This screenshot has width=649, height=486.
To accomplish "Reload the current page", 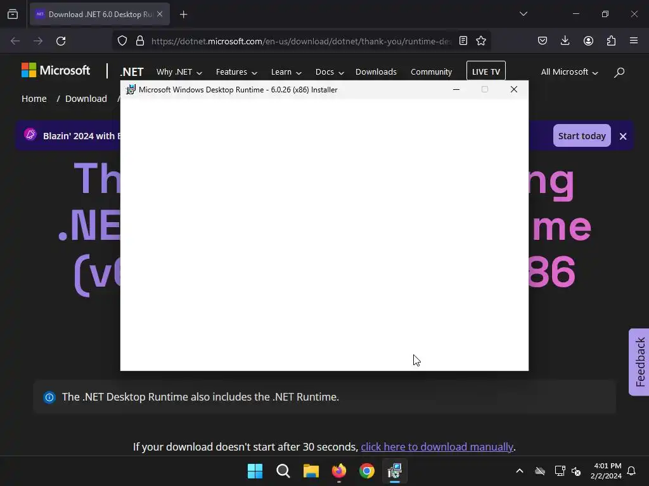I will [x=61, y=41].
